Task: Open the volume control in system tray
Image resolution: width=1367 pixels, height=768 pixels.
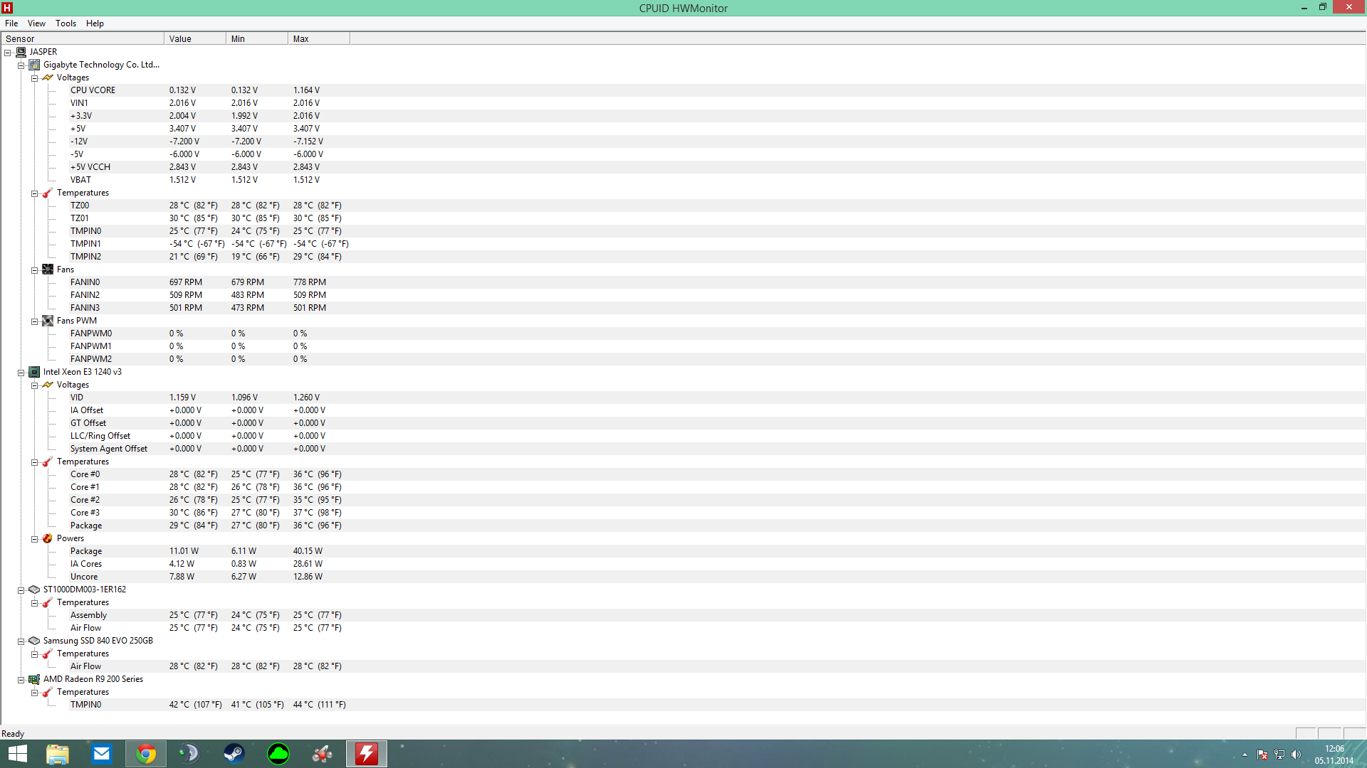Action: pos(1296,754)
